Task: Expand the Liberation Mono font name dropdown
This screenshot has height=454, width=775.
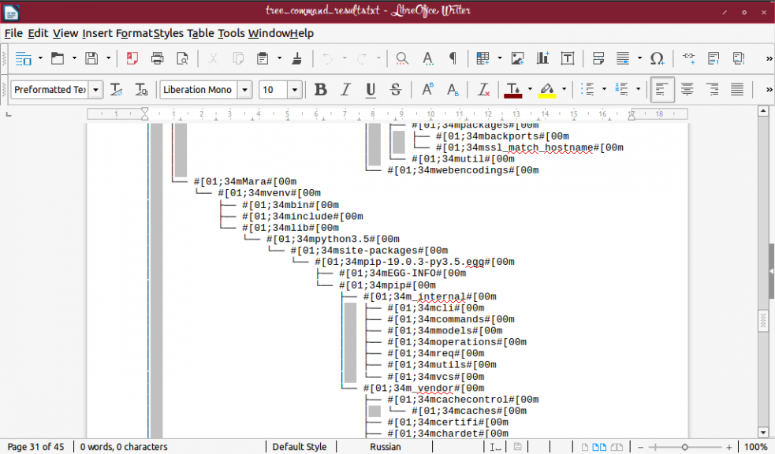Action: (244, 90)
